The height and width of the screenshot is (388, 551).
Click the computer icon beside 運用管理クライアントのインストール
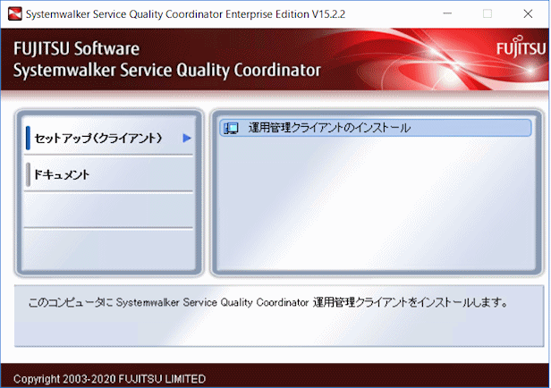(x=231, y=128)
